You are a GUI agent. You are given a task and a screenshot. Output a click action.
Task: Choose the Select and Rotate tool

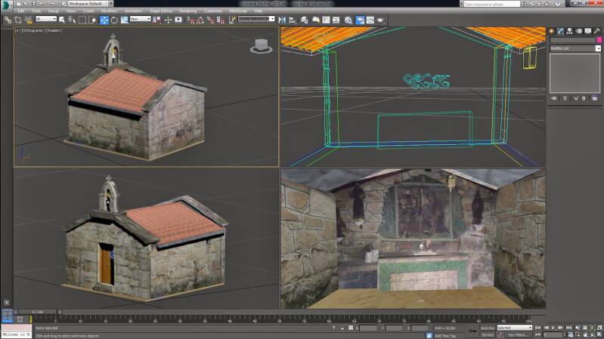click(x=113, y=20)
